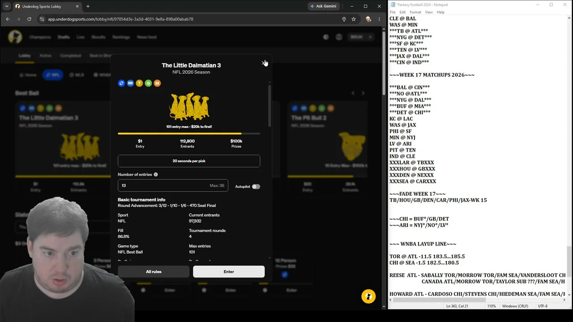Select the Home filter chip
This screenshot has height=322, width=573.
point(28,75)
